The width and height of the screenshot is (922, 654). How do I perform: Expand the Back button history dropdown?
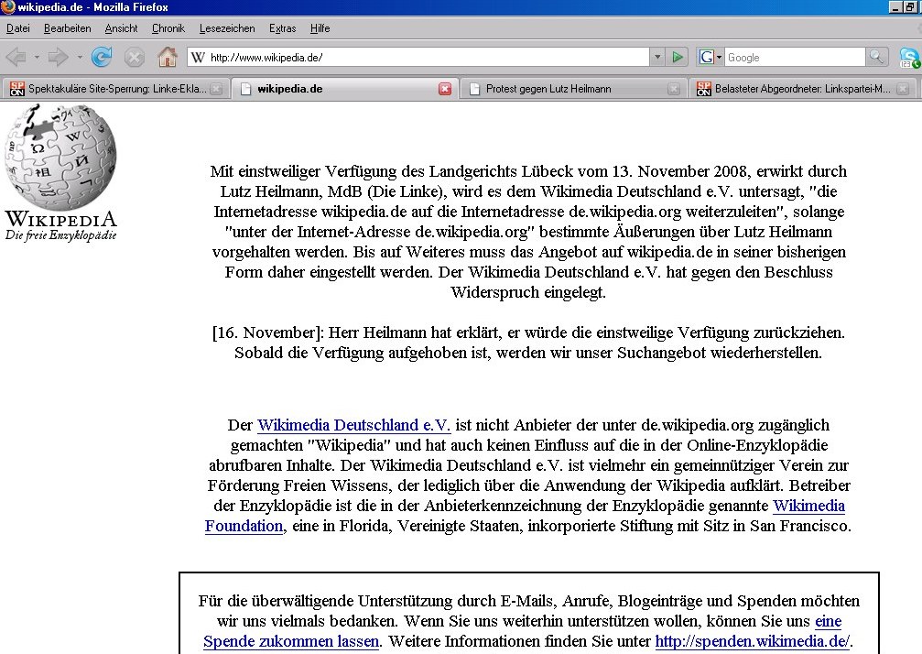point(37,58)
